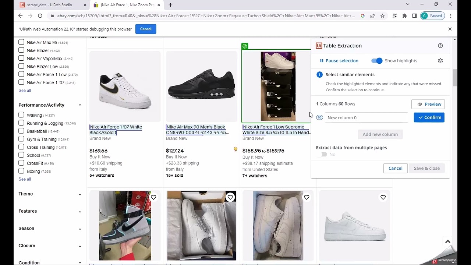
Task: Toggle Chrome side panel icon
Action: (x=414, y=16)
